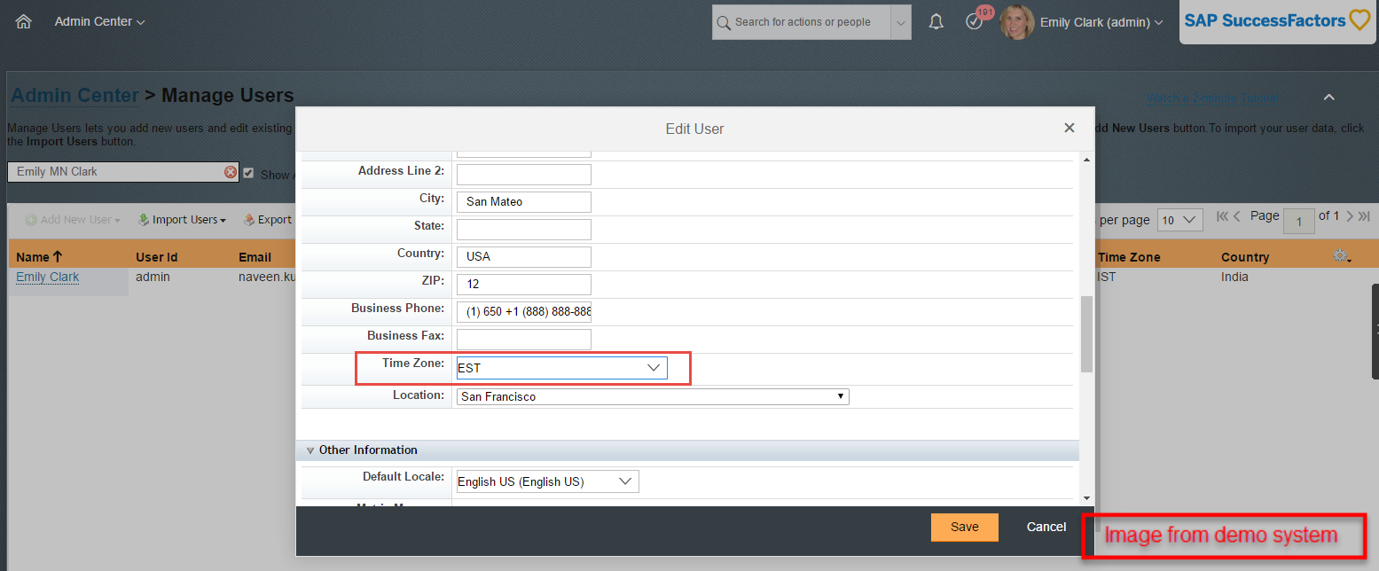Cancel the Edit User dialog

point(1046,527)
